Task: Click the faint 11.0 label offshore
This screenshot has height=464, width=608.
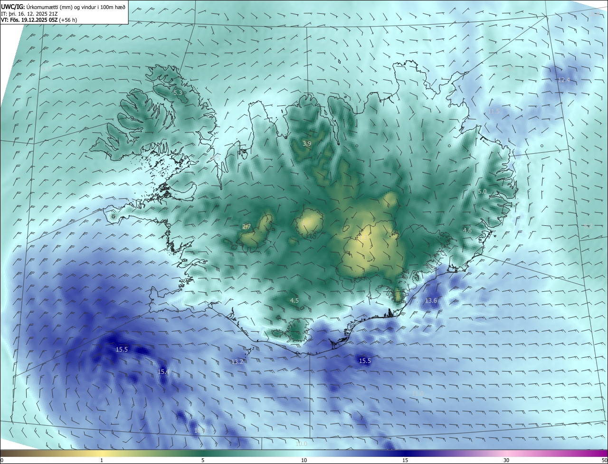Action: click(x=418, y=393)
